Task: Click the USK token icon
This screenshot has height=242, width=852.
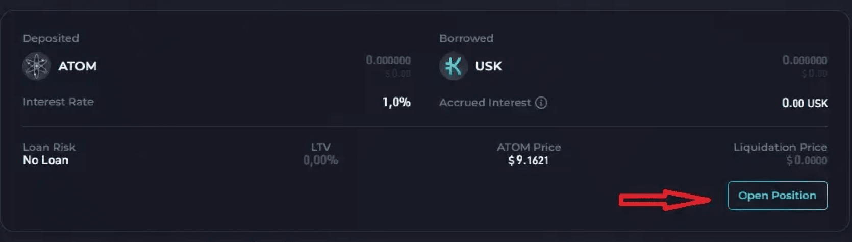Action: [453, 66]
